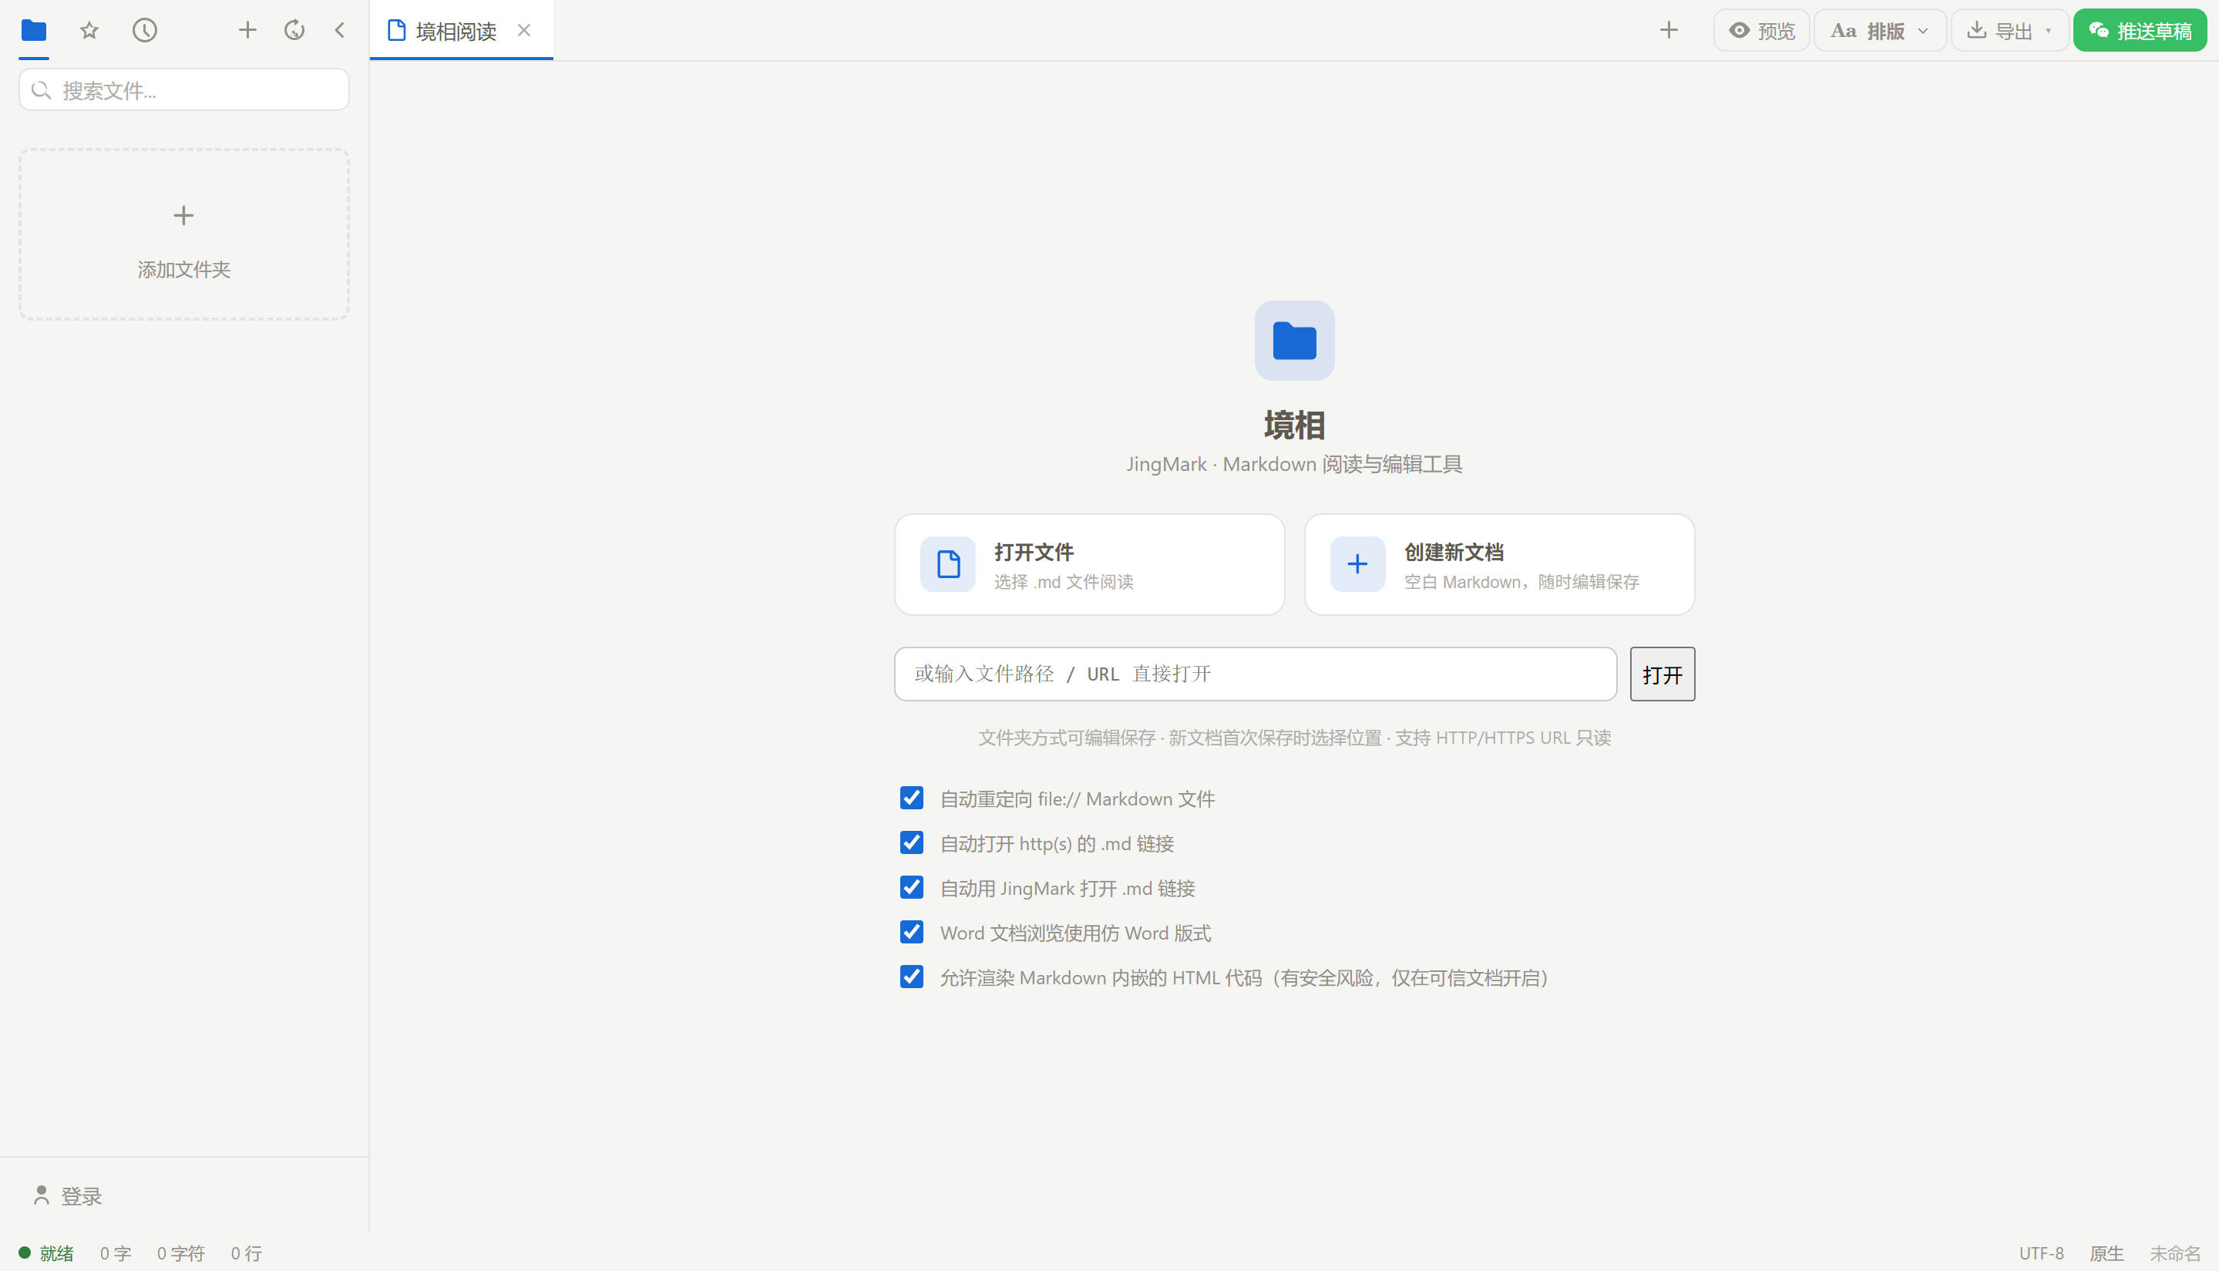The height and width of the screenshot is (1271, 2219).
Task: Open the 导出 export dropdown
Action: coord(2009,31)
